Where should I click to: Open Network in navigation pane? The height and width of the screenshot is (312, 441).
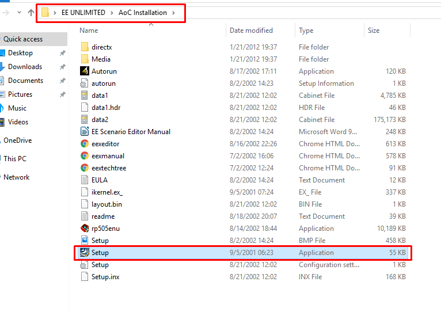coord(16,177)
